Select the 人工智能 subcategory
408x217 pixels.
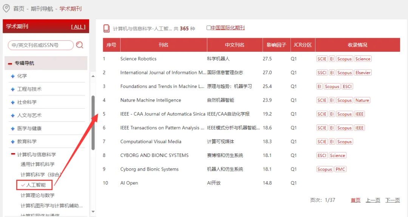[x=34, y=185]
